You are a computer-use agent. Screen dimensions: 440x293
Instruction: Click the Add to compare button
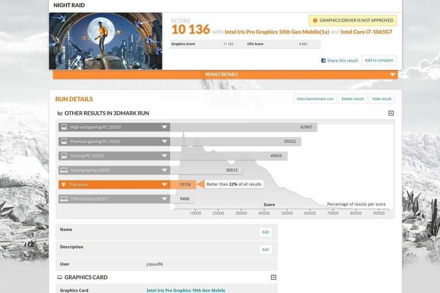[379, 60]
